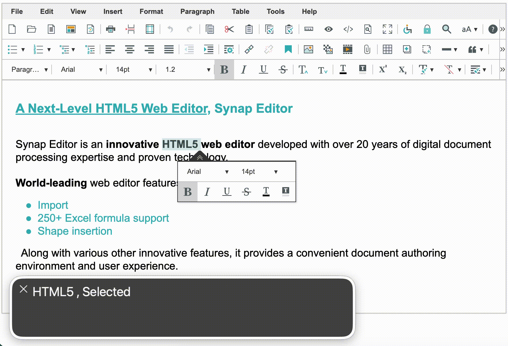Toggle Underline in floating popup toolbar
508x346 pixels.
(227, 192)
